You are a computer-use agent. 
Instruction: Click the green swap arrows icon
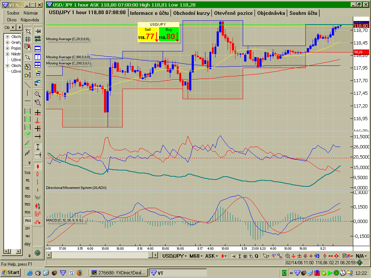click(37, 39)
